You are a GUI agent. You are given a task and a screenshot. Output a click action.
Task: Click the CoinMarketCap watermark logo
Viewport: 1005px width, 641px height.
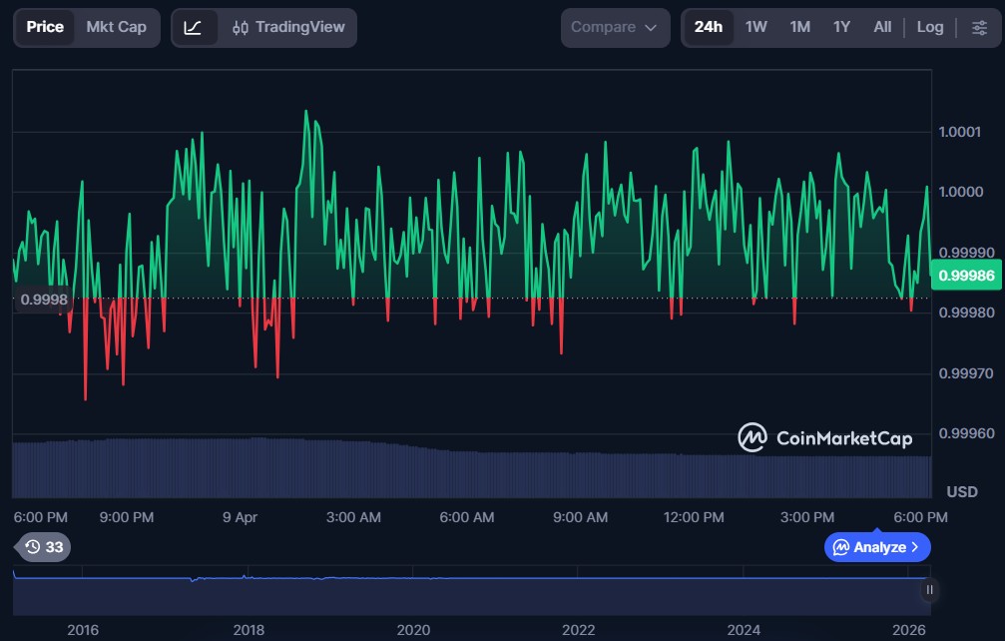(824, 437)
